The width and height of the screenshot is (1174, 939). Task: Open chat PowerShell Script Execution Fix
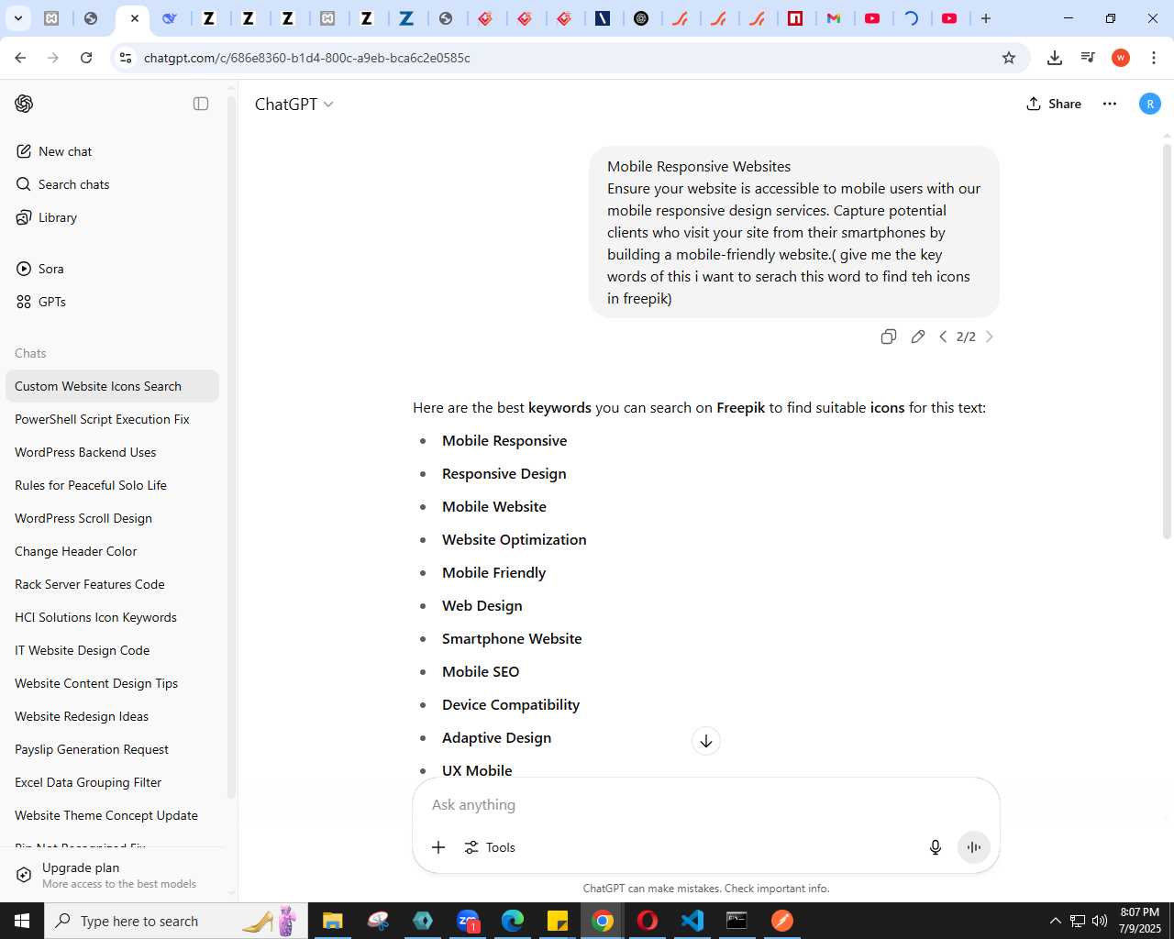coord(113,419)
